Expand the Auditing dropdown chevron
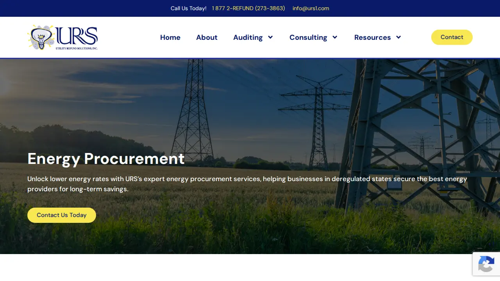 point(270,37)
